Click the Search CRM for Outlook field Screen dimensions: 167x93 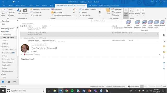click(107, 21)
